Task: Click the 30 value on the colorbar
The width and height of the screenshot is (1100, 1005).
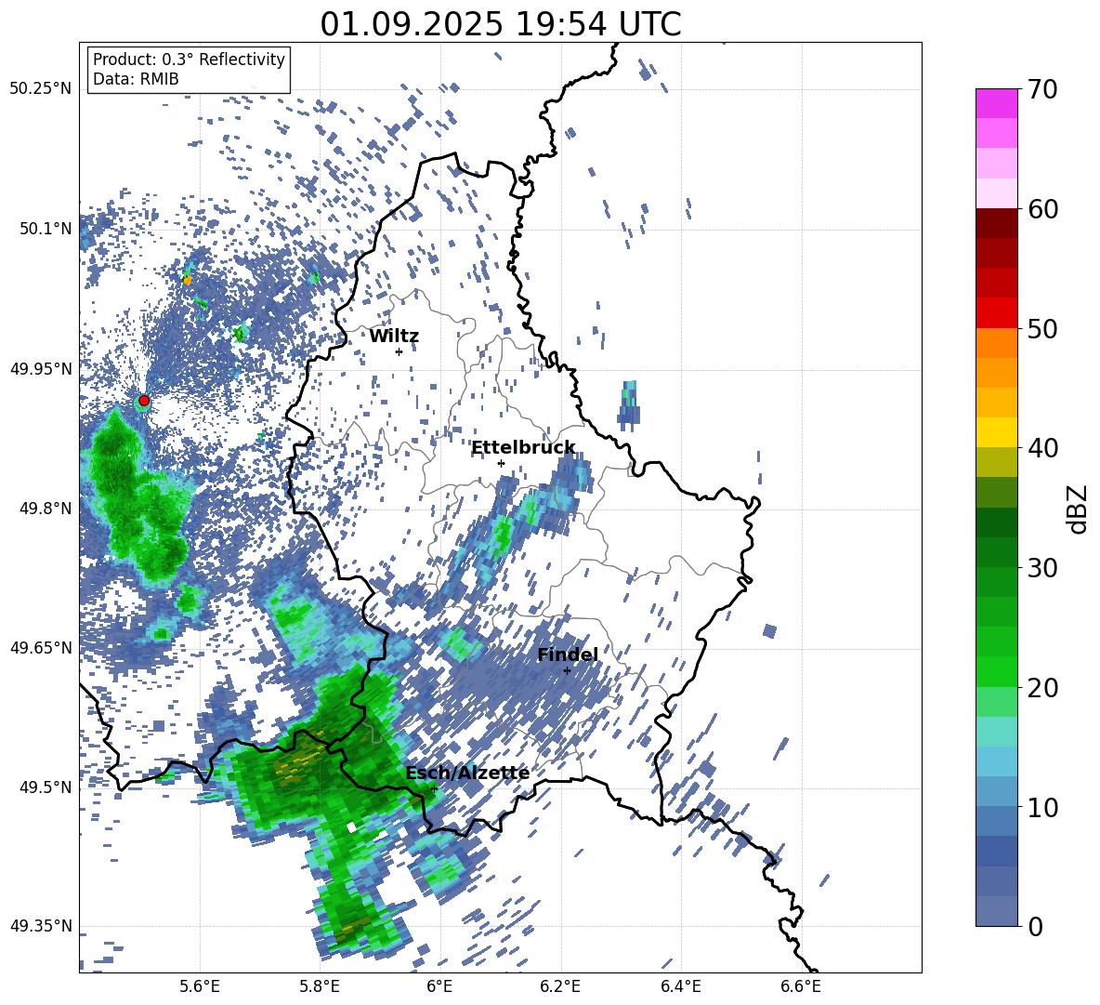Action: [x=1042, y=568]
